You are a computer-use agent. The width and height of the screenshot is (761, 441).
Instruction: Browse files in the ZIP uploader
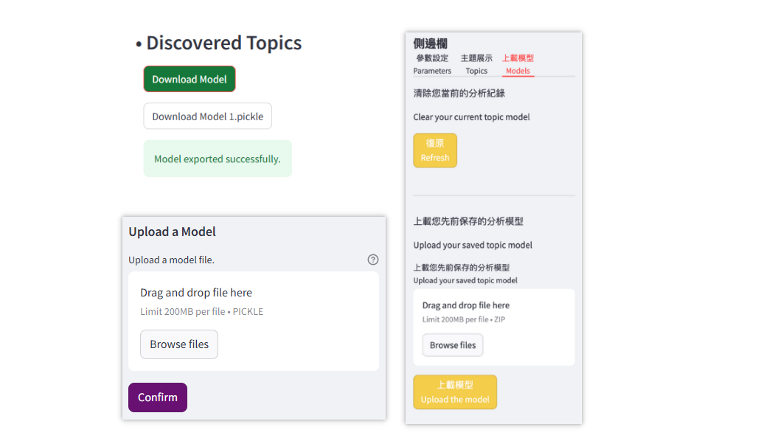tap(453, 345)
